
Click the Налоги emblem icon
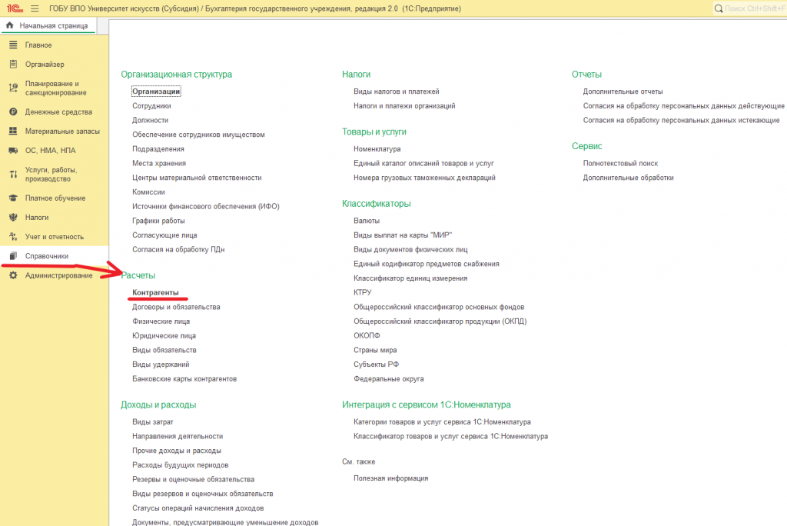pyautogui.click(x=13, y=218)
